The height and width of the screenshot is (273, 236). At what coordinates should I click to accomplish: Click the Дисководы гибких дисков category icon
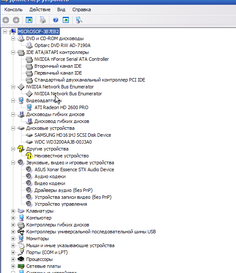21,114
